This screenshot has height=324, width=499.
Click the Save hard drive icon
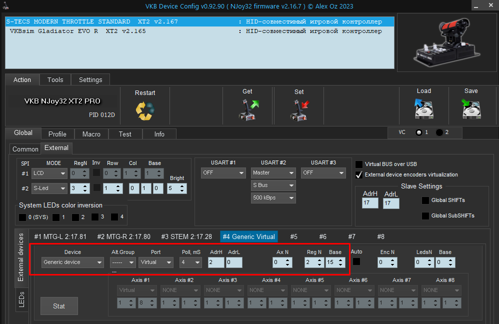(x=471, y=108)
